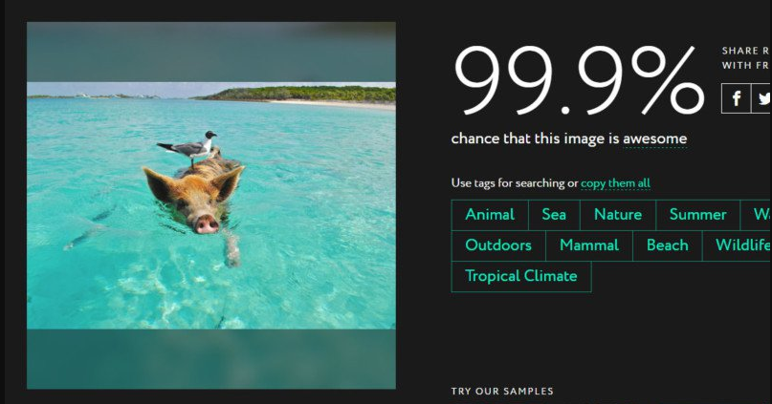
Task: Pick the Tropical Climate tag
Action: pos(521,276)
